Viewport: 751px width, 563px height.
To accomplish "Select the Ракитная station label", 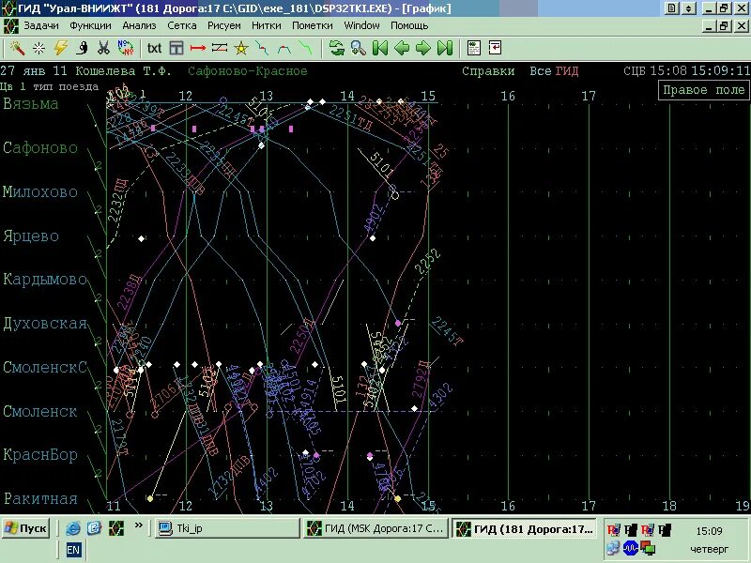I will (40, 498).
